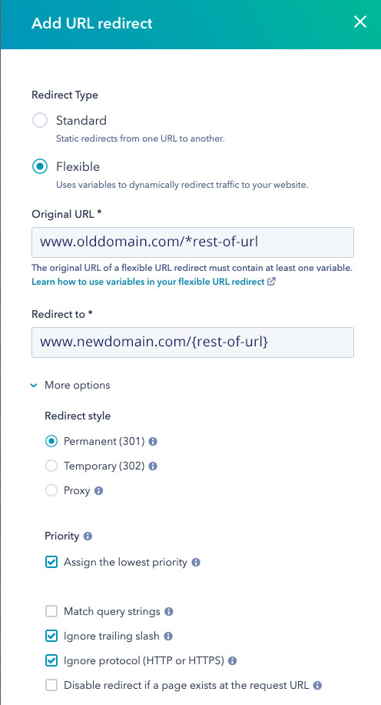This screenshot has height=705, width=381.
Task: Uncheck Assign the lowest priority
Action: coord(51,562)
